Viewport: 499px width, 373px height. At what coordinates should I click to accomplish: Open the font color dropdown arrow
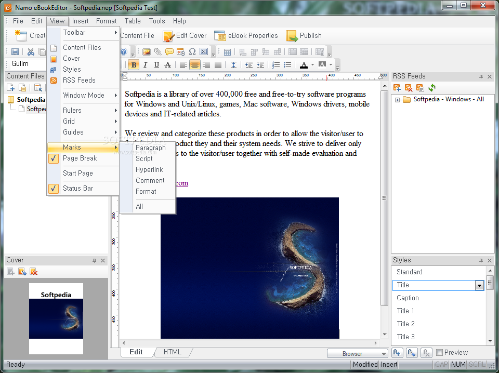(312, 65)
